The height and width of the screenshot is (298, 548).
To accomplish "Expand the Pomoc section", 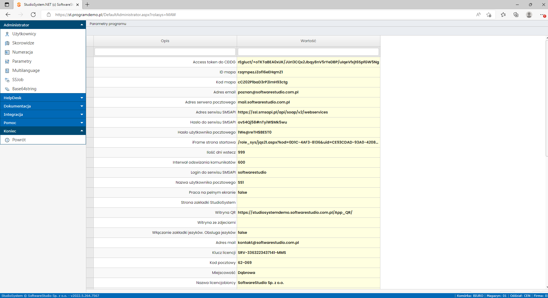I will (82, 123).
